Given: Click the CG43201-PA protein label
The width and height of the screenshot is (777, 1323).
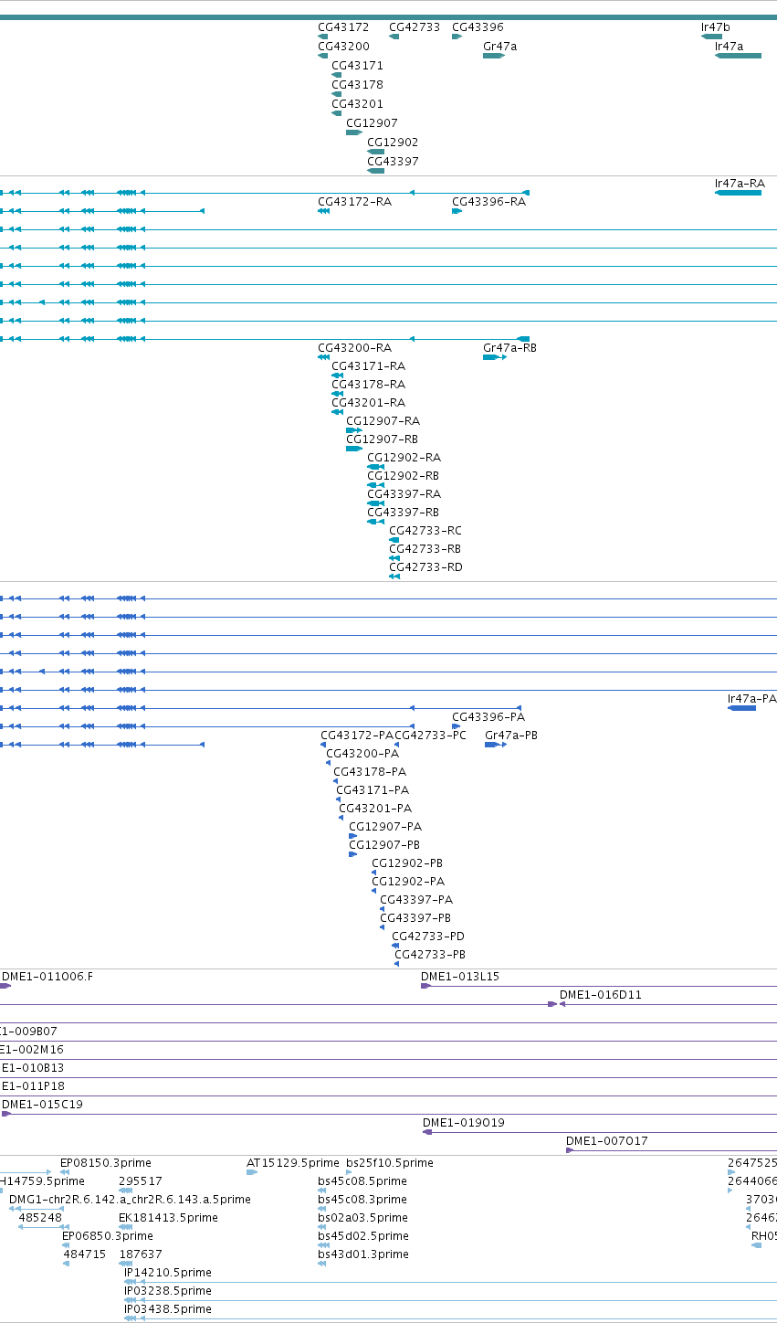Looking at the screenshot, I should (375, 809).
